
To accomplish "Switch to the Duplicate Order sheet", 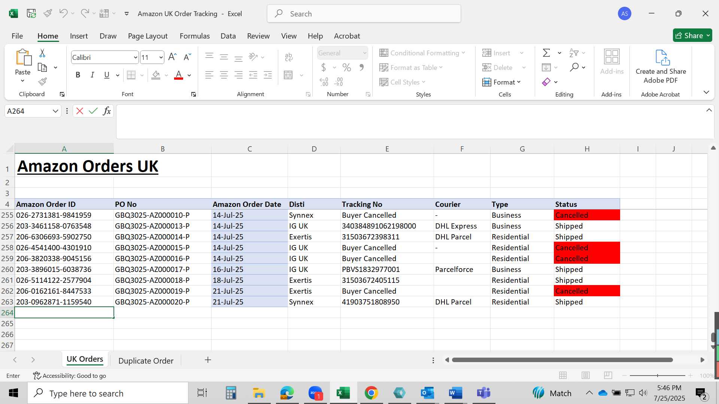I will pos(146,361).
